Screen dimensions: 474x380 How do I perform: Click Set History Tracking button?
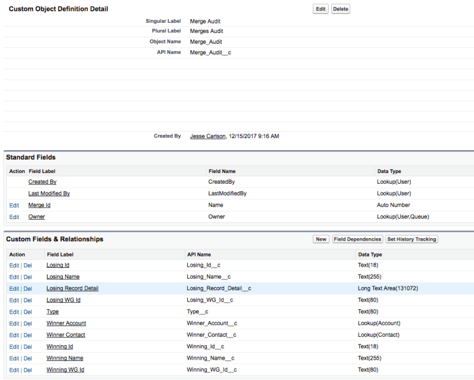pos(412,239)
